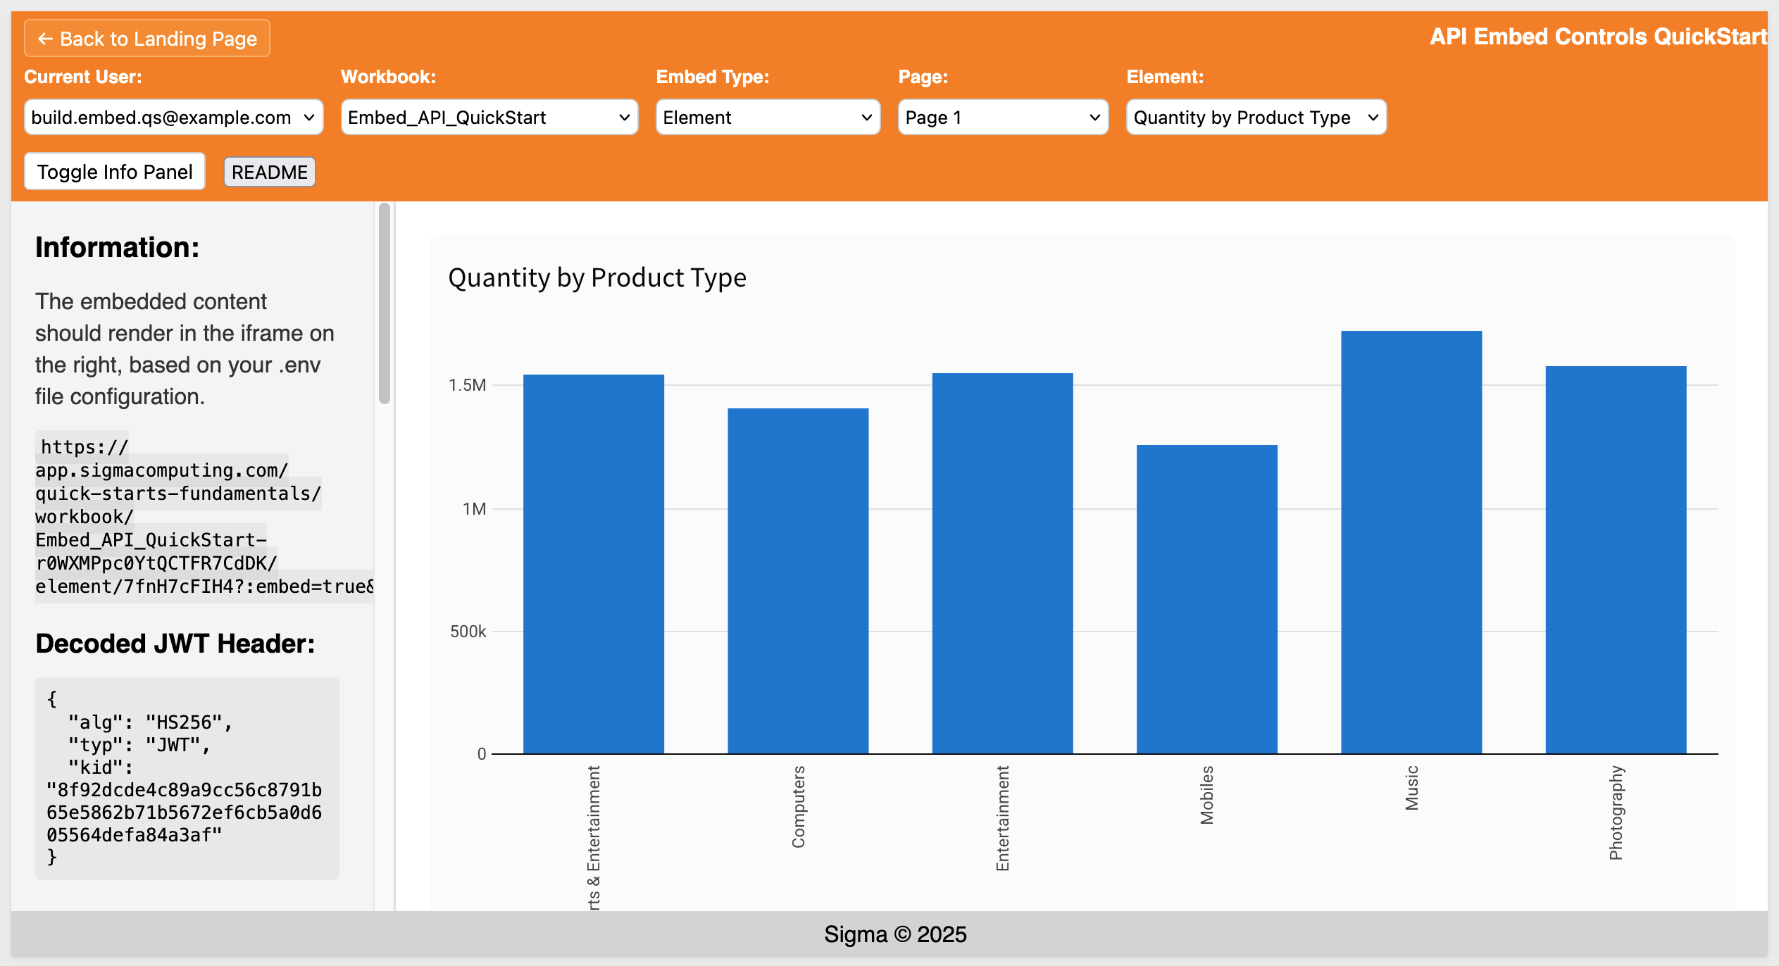Click the Arts & Entertainment bar
The height and width of the screenshot is (966, 1779).
[593, 563]
